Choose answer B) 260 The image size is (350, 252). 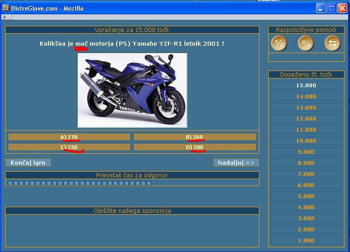[195, 137]
